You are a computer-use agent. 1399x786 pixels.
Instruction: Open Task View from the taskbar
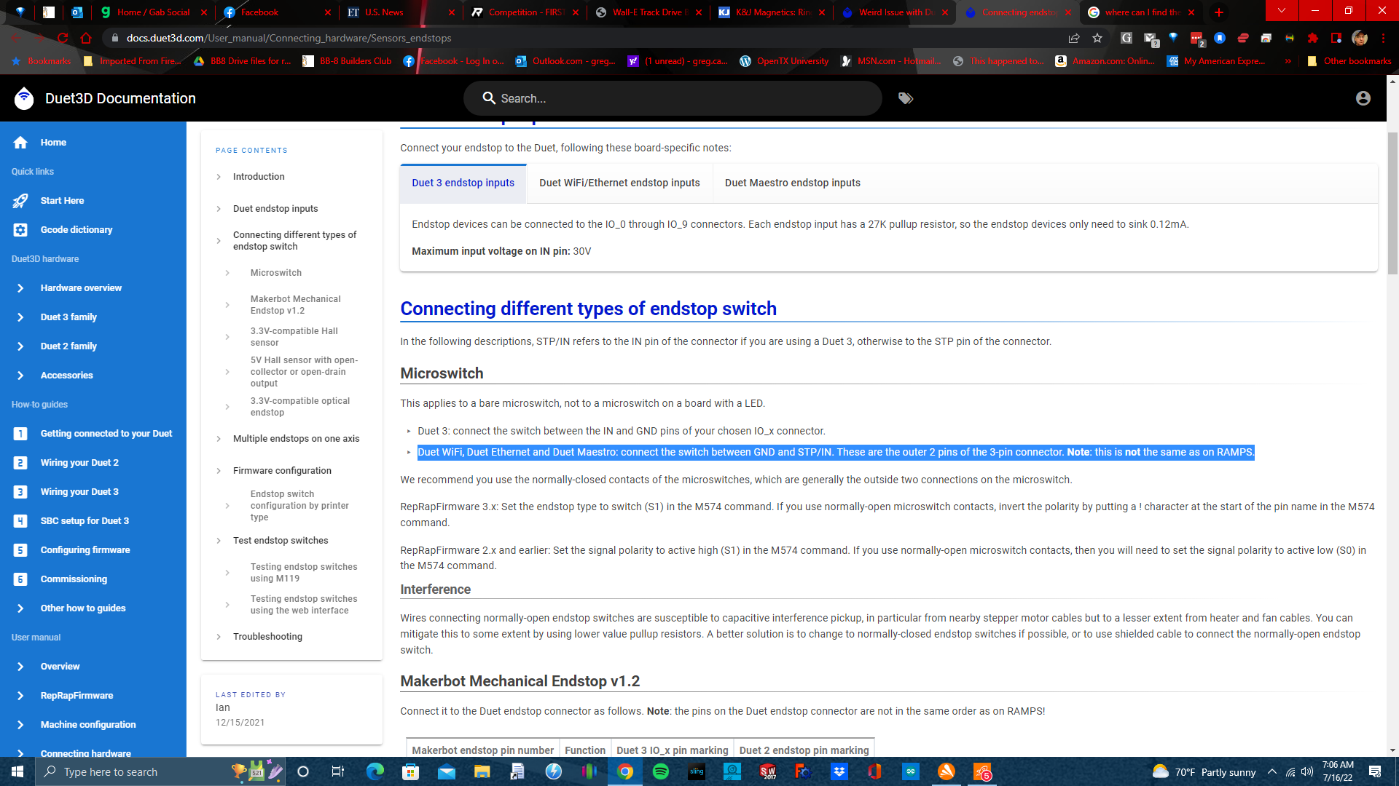(x=337, y=771)
